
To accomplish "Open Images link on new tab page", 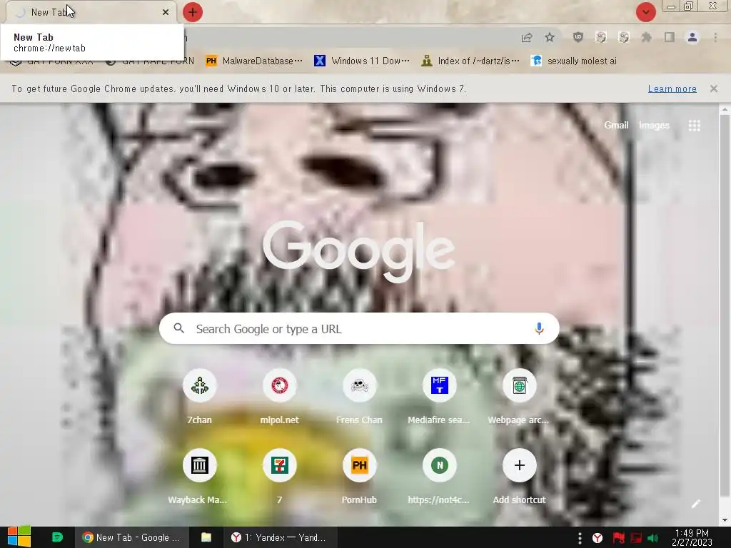I will tap(654, 125).
